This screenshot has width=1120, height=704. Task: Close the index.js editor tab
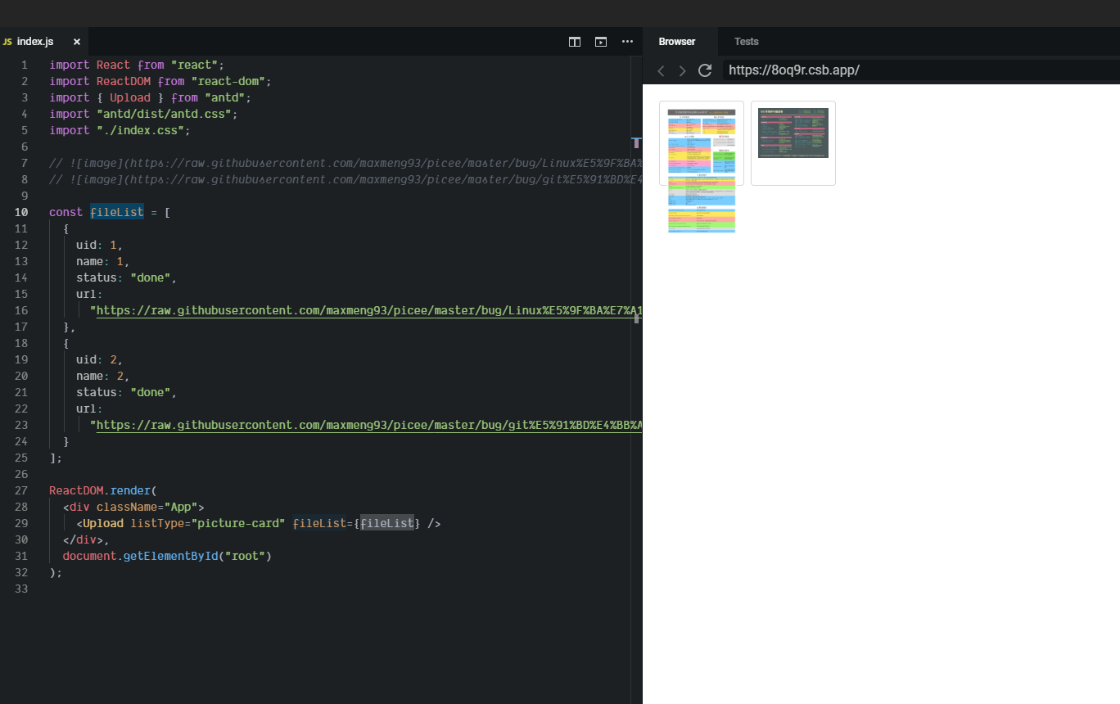point(77,42)
